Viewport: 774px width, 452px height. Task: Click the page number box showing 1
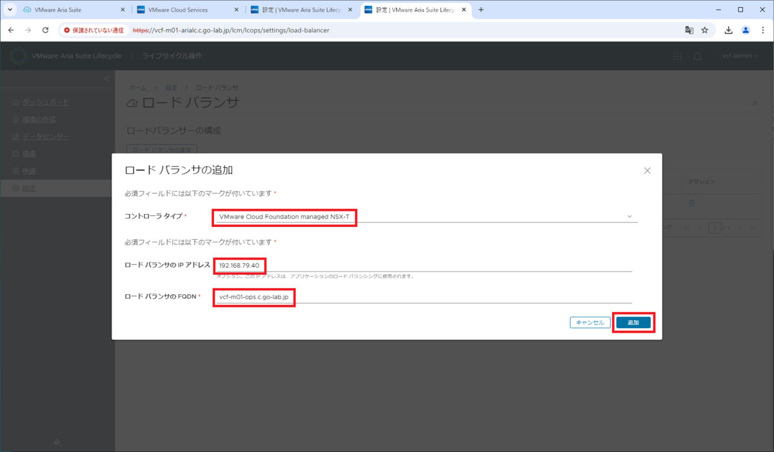(x=714, y=228)
